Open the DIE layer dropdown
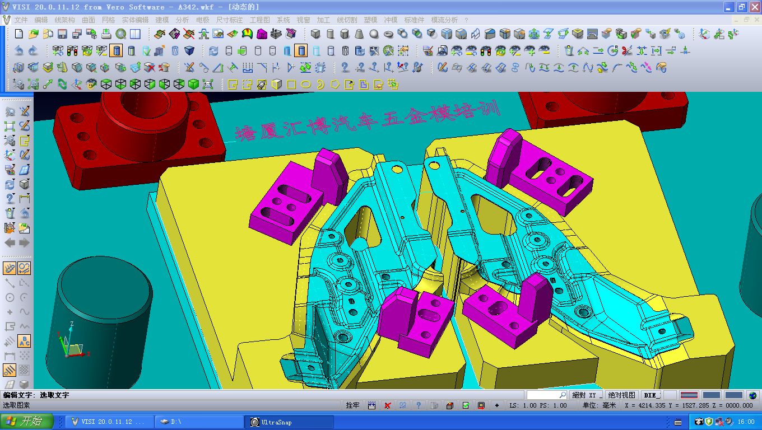The height and width of the screenshot is (430, 762). (651, 395)
